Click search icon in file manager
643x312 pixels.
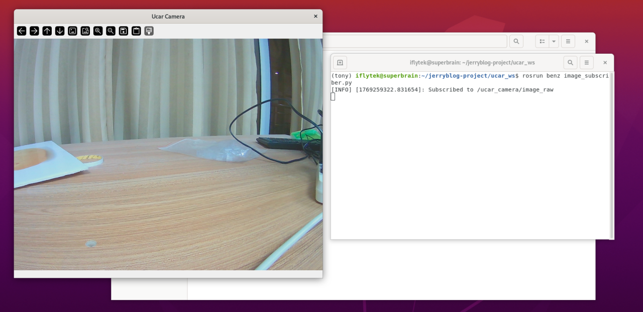(516, 41)
